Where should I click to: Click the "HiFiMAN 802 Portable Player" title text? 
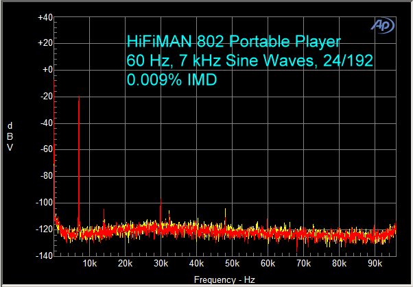234,40
